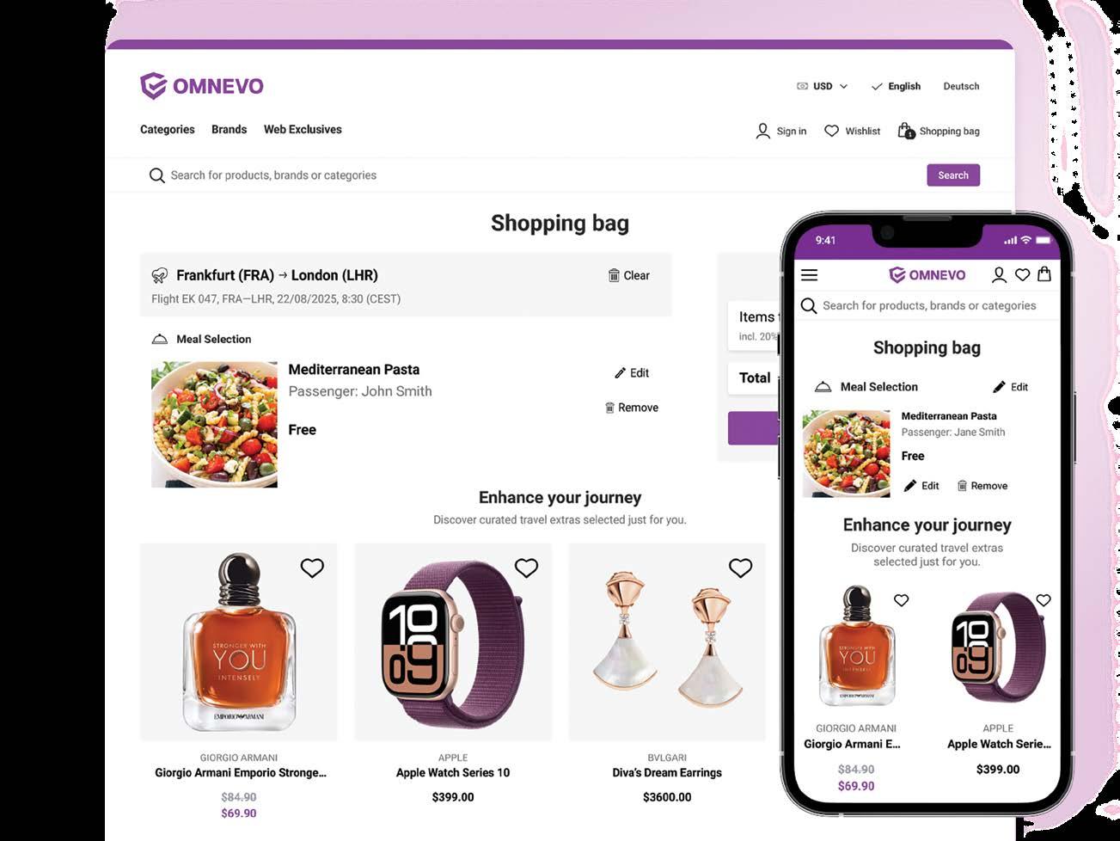The height and width of the screenshot is (841, 1120).
Task: Tap the phone header wishlist heart icon
Action: (x=1022, y=275)
